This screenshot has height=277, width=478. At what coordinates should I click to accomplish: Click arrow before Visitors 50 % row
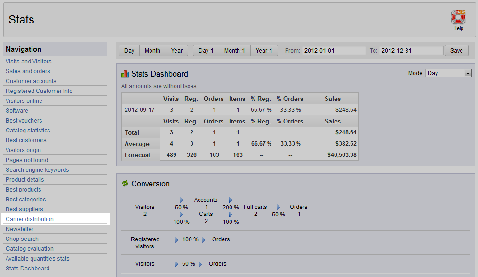click(176, 264)
